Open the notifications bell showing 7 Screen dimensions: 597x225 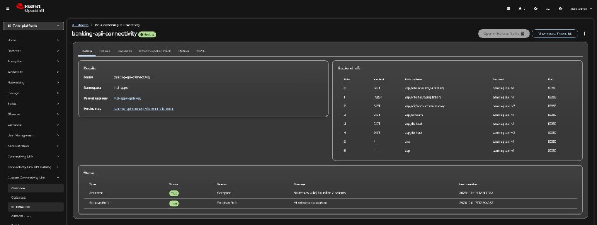[522, 8]
